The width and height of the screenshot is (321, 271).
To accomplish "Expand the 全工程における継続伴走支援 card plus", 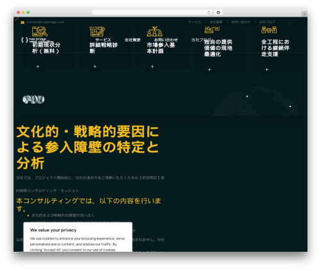I will tap(266, 70).
